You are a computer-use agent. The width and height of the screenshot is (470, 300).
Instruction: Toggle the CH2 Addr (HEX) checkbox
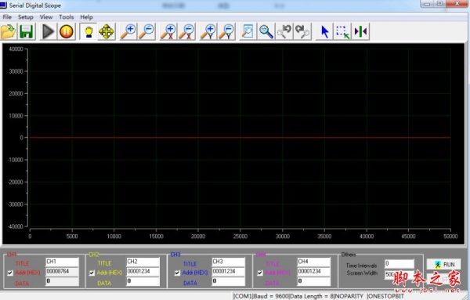(92, 273)
